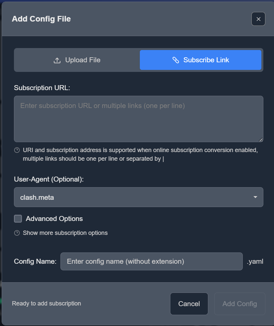Click the Add Config button
274x326 pixels.
pyautogui.click(x=239, y=304)
